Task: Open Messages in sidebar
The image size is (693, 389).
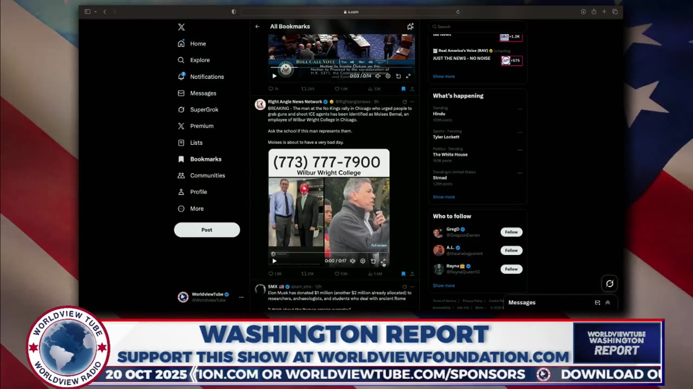Action: pos(197,93)
